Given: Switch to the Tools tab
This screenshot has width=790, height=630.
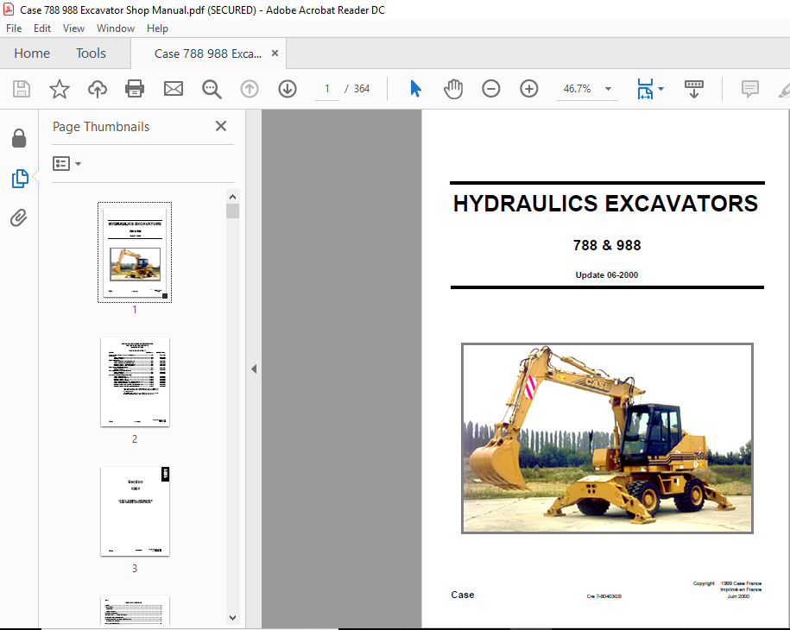Looking at the screenshot, I should 91,53.
